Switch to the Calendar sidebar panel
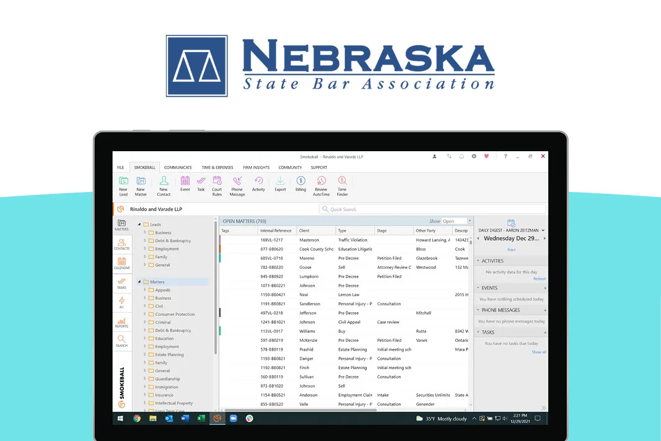 point(121,263)
